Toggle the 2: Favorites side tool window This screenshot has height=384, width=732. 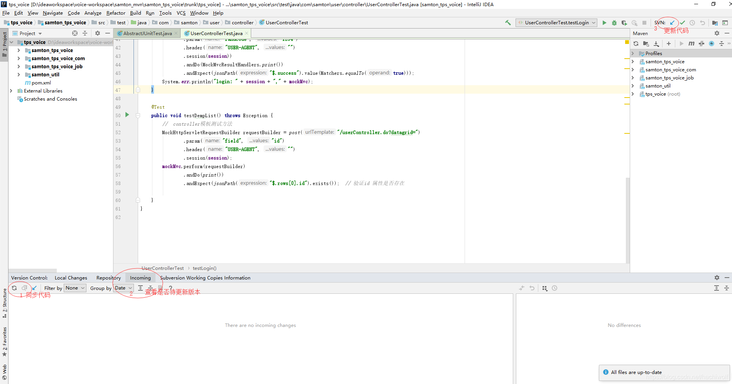(4, 342)
